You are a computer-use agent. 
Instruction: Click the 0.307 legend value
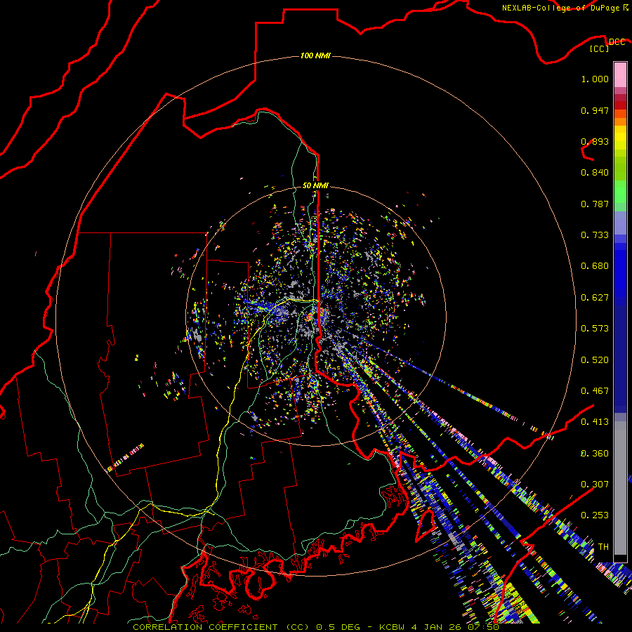point(595,485)
